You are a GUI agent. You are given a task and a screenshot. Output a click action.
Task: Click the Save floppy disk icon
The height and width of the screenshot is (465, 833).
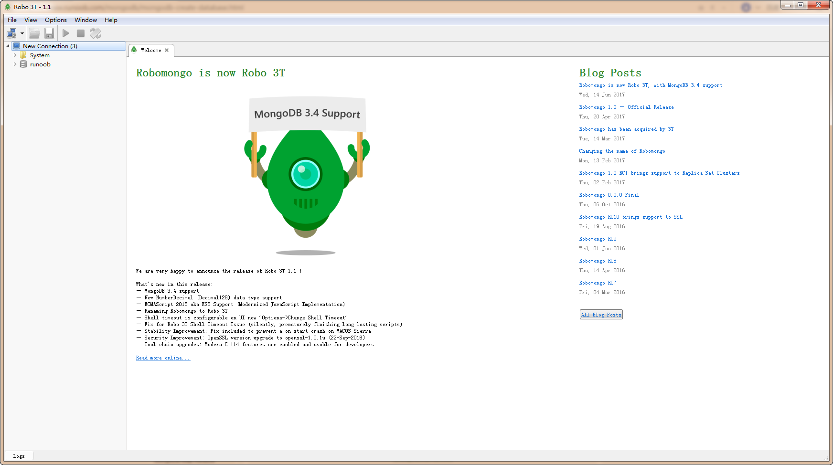(49, 33)
